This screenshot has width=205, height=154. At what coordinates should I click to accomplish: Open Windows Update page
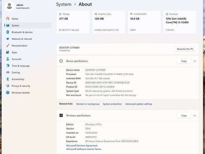(28, 92)
